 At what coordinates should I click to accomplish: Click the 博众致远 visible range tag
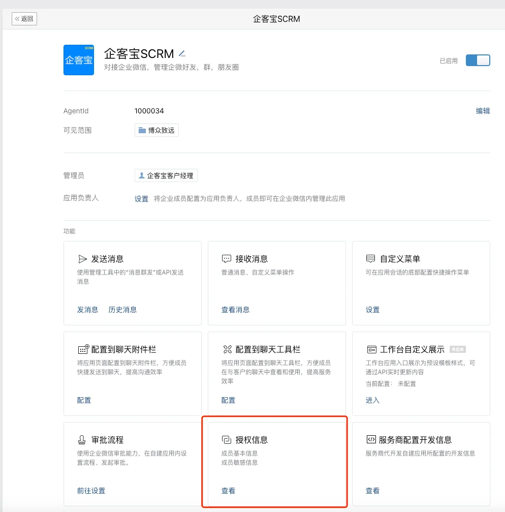coord(156,130)
